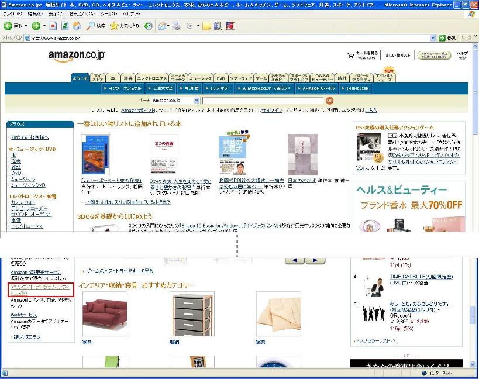This screenshot has height=379, width=479.
Task: Click the アソシエイト・プログラム link
Action: [40, 290]
